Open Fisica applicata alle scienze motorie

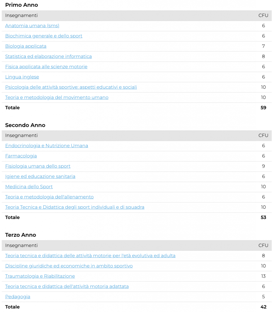(x=46, y=67)
